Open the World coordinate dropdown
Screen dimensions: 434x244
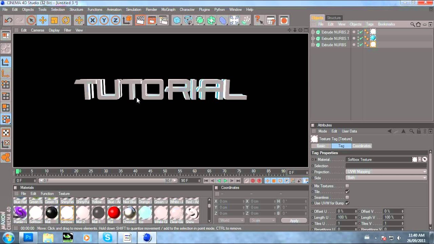231,220
